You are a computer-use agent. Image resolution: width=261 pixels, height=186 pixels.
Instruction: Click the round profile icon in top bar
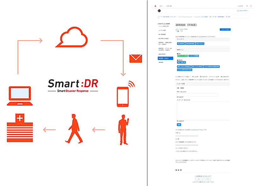click(251, 6)
